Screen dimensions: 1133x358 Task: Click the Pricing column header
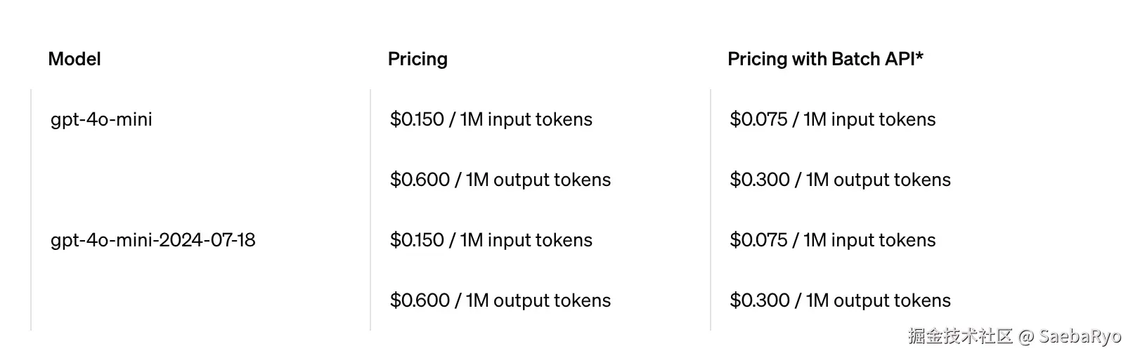pos(417,59)
